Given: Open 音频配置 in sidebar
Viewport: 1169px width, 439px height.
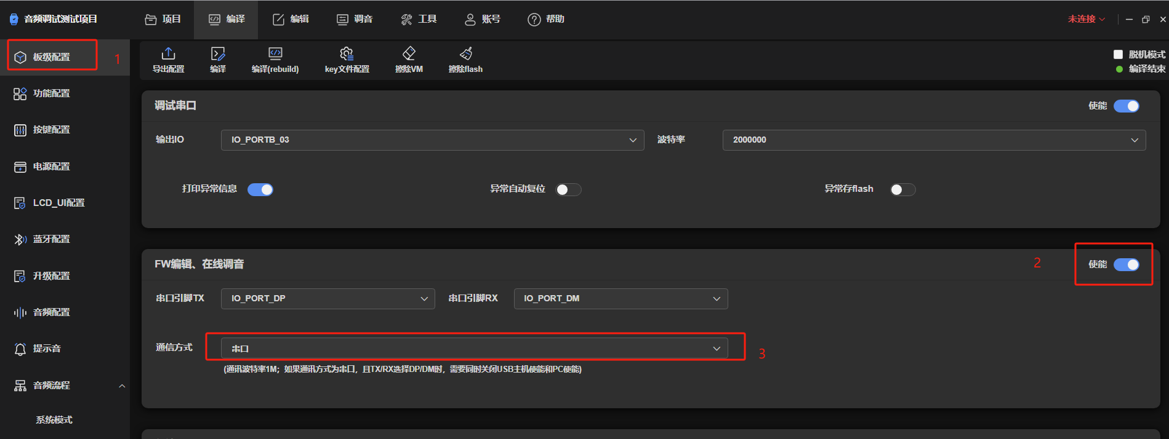Looking at the screenshot, I should click(x=65, y=312).
